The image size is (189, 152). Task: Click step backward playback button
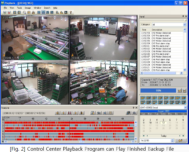point(58,113)
